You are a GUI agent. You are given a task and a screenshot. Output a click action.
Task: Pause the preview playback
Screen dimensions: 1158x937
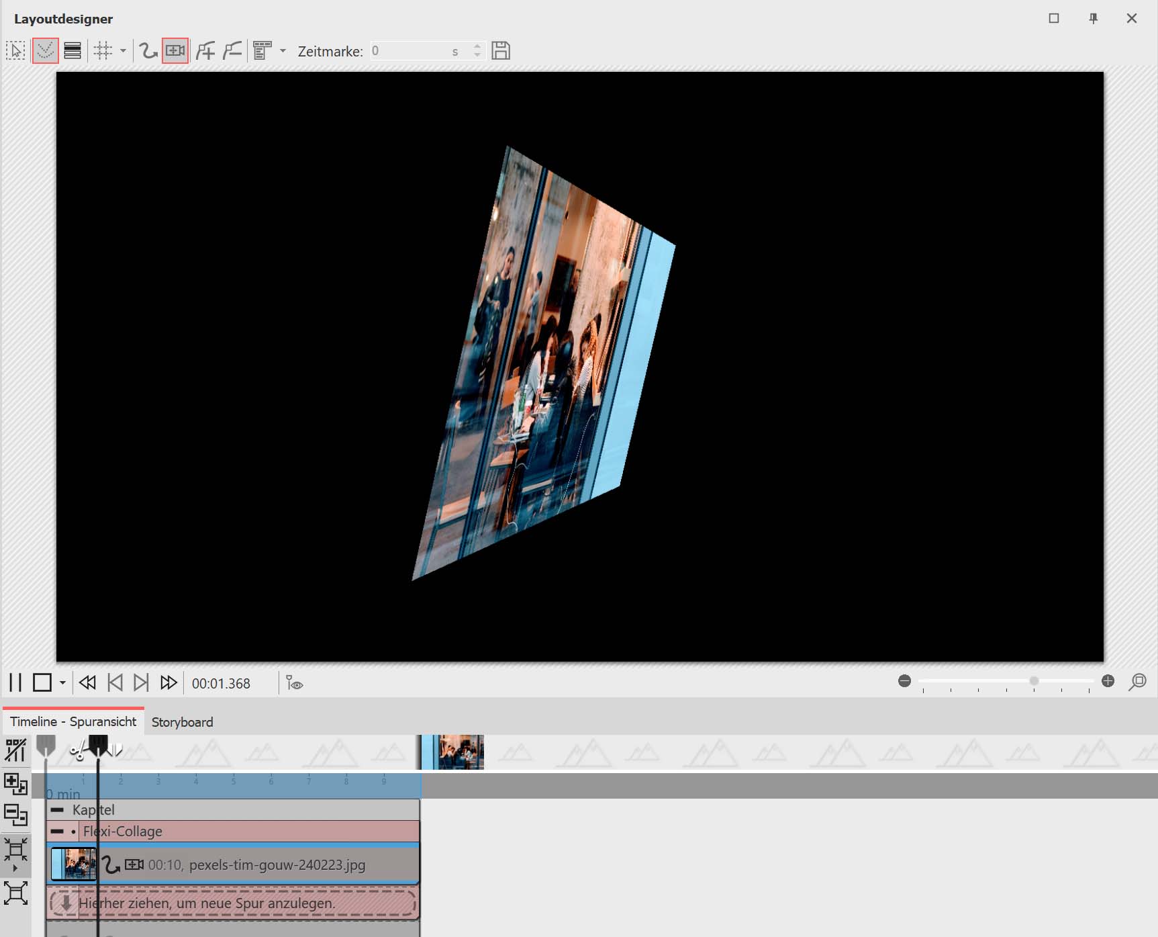15,682
